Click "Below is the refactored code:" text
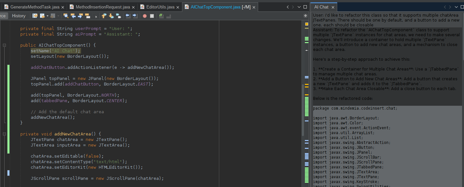Image resolution: width=464 pixels, height=187 pixels. pyautogui.click(x=343, y=98)
